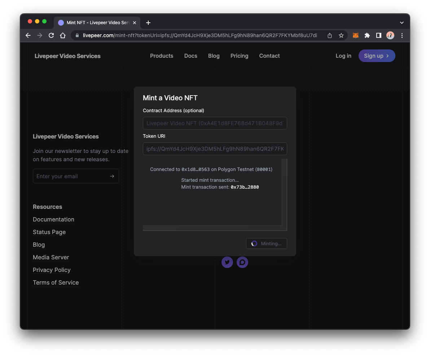
Task: Click the lock icon in address bar
Action: click(77, 35)
